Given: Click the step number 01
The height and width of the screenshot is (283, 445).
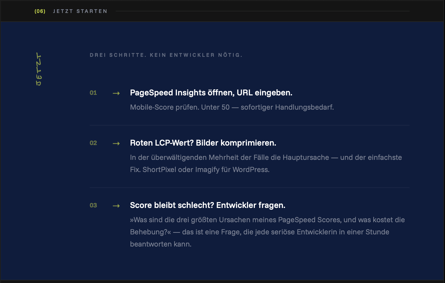Looking at the screenshot, I should (x=93, y=93).
